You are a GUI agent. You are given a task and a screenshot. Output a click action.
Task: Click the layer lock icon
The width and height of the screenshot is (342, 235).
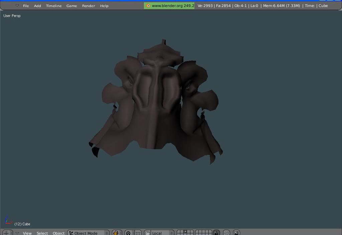pyautogui.click(x=216, y=233)
